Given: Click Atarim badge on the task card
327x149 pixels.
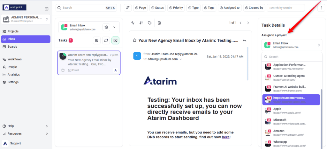Looking at the screenshot, I should point(116,70).
